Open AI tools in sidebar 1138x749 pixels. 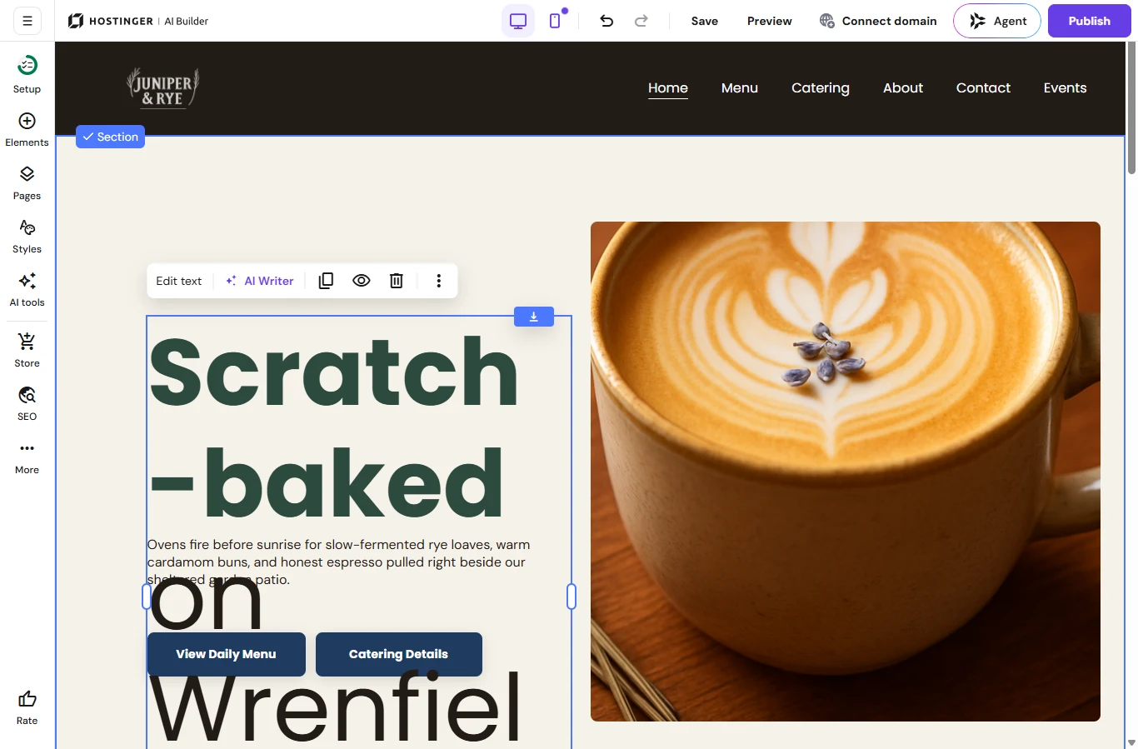click(x=27, y=290)
